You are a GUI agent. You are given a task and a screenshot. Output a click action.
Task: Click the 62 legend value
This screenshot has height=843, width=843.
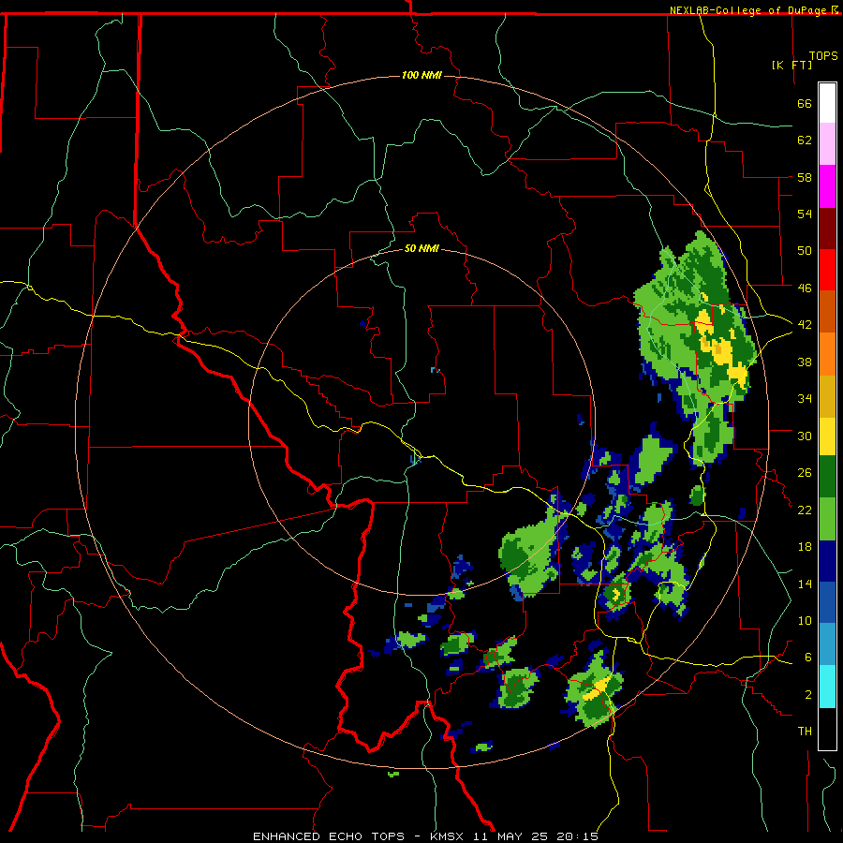(805, 140)
